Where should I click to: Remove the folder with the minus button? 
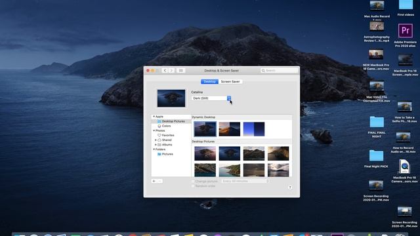159,181
